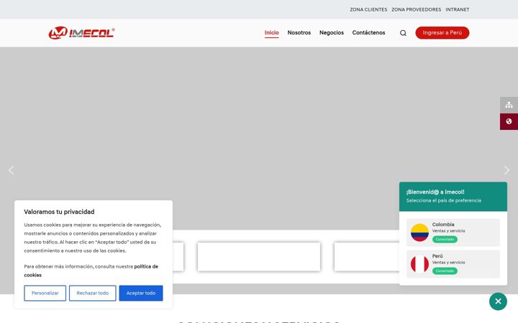This screenshot has height=323, width=518.
Task: Click Conectado badge under Colombia
Action: pos(445,239)
